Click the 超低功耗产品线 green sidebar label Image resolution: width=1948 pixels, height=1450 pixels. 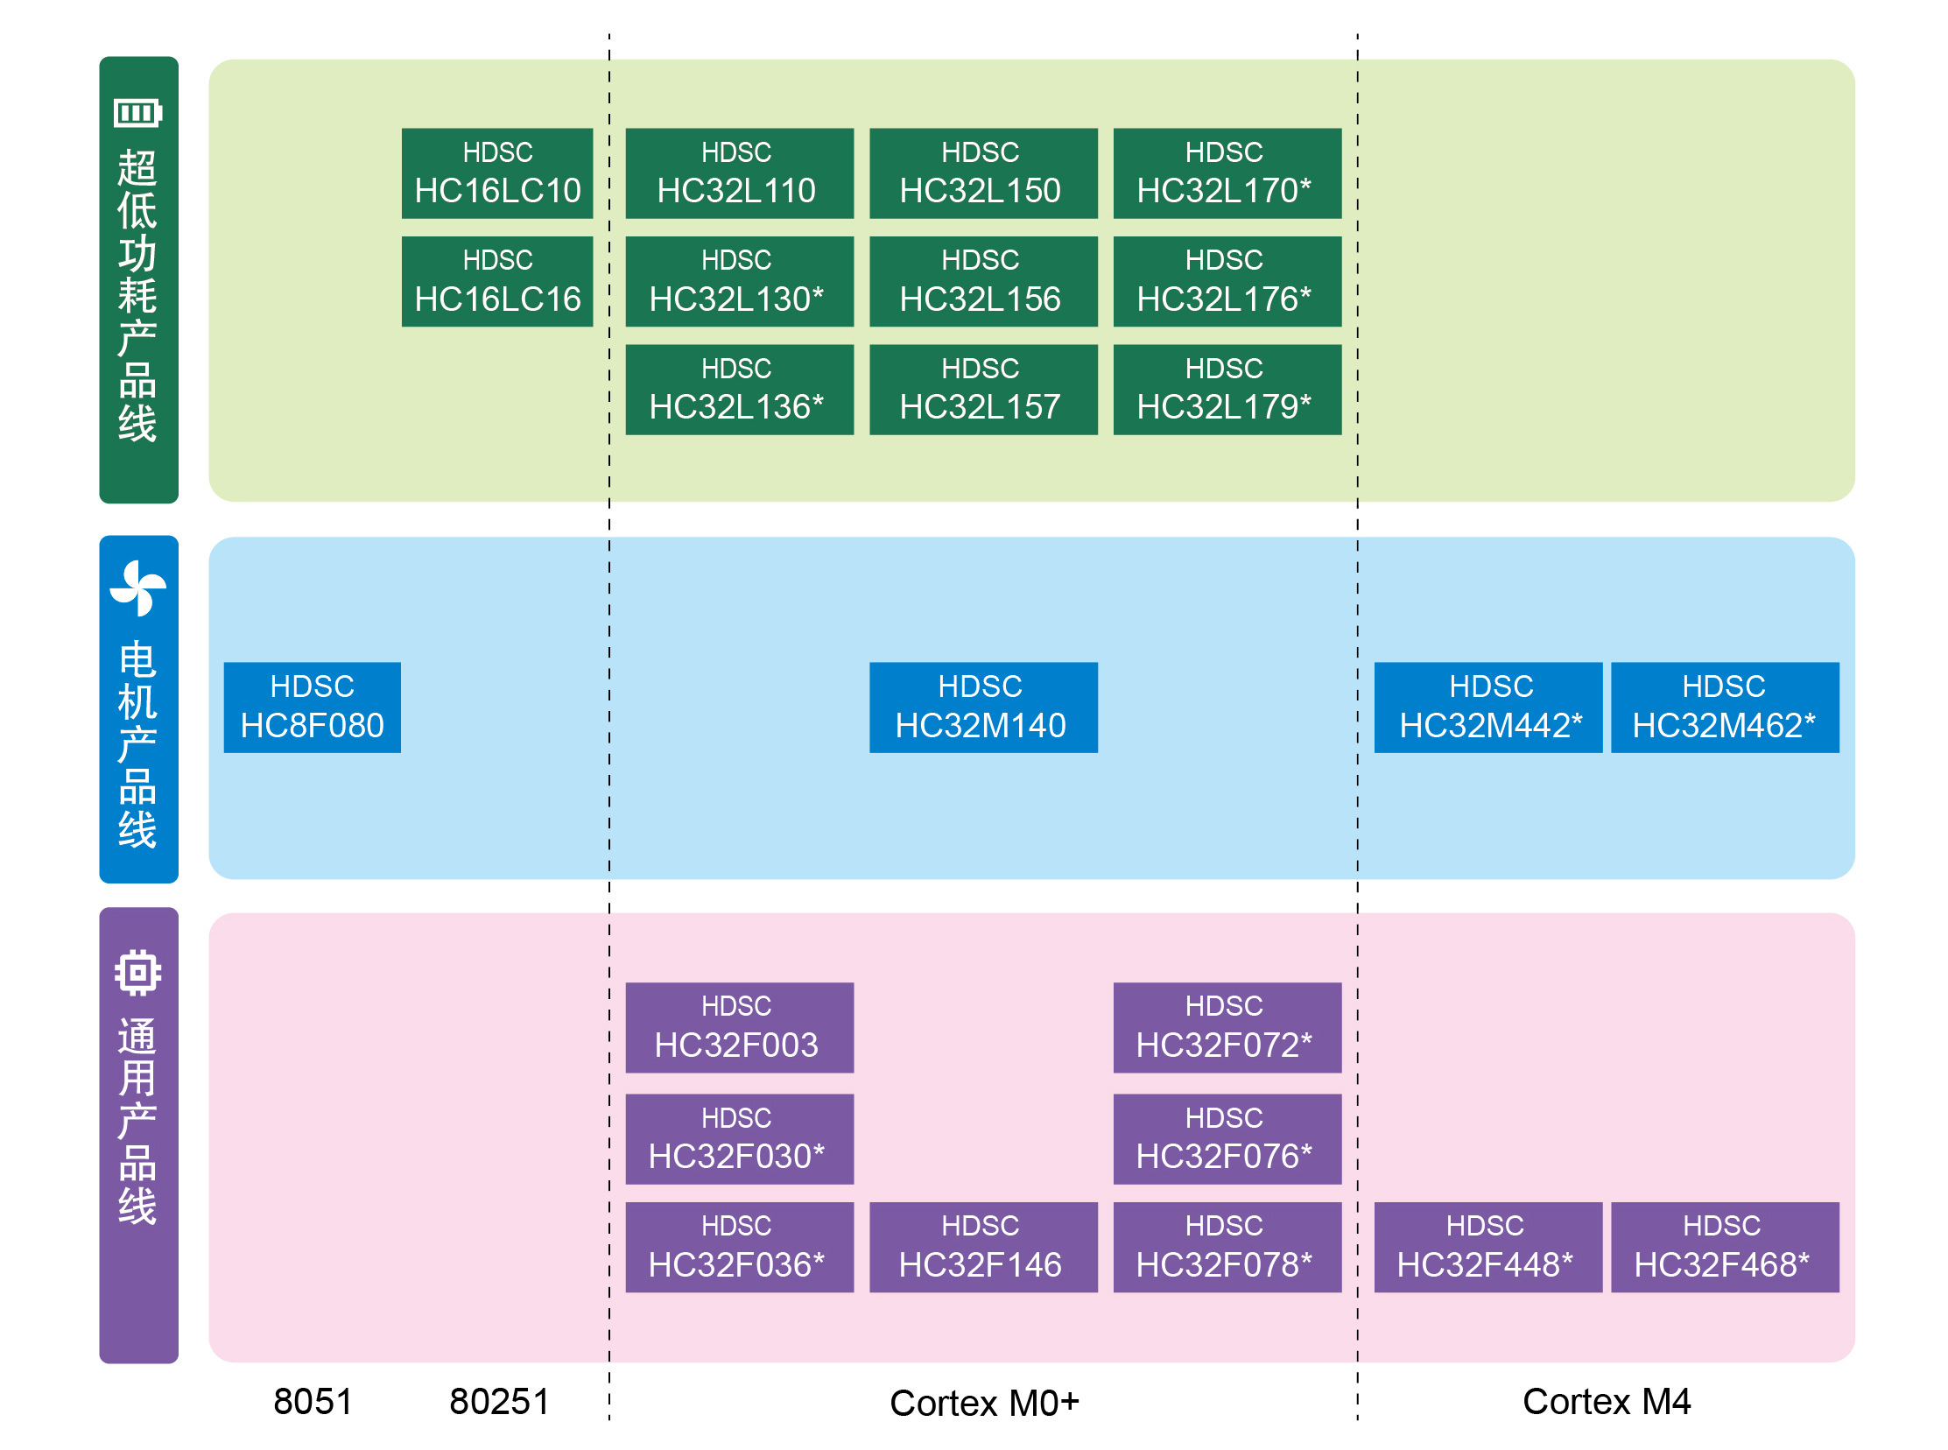tap(137, 296)
